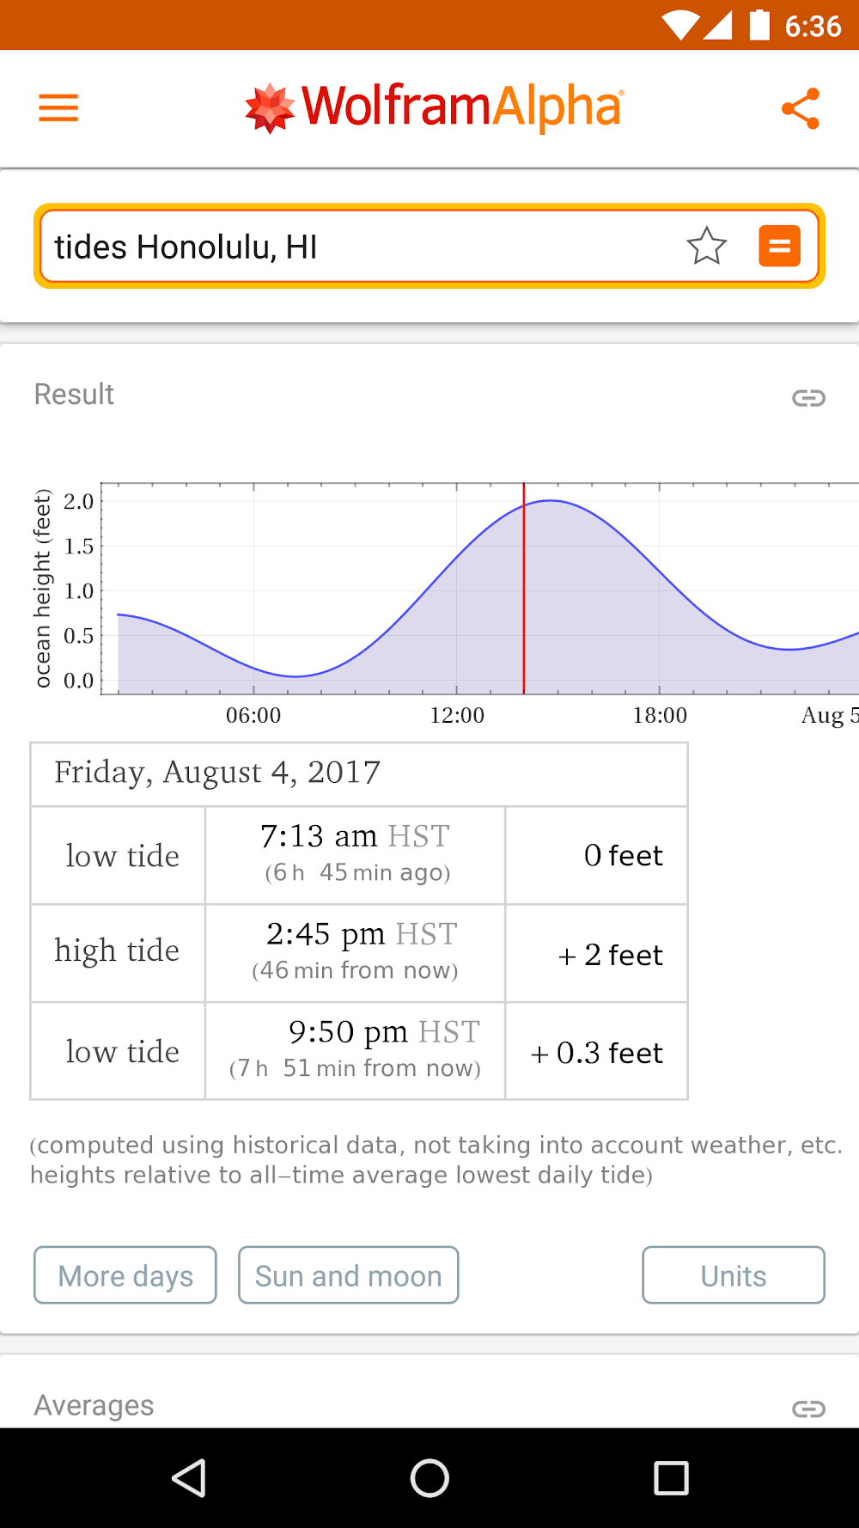Viewport: 859px width, 1528px height.
Task: Tap the Averages pod link icon
Action: (x=808, y=1409)
